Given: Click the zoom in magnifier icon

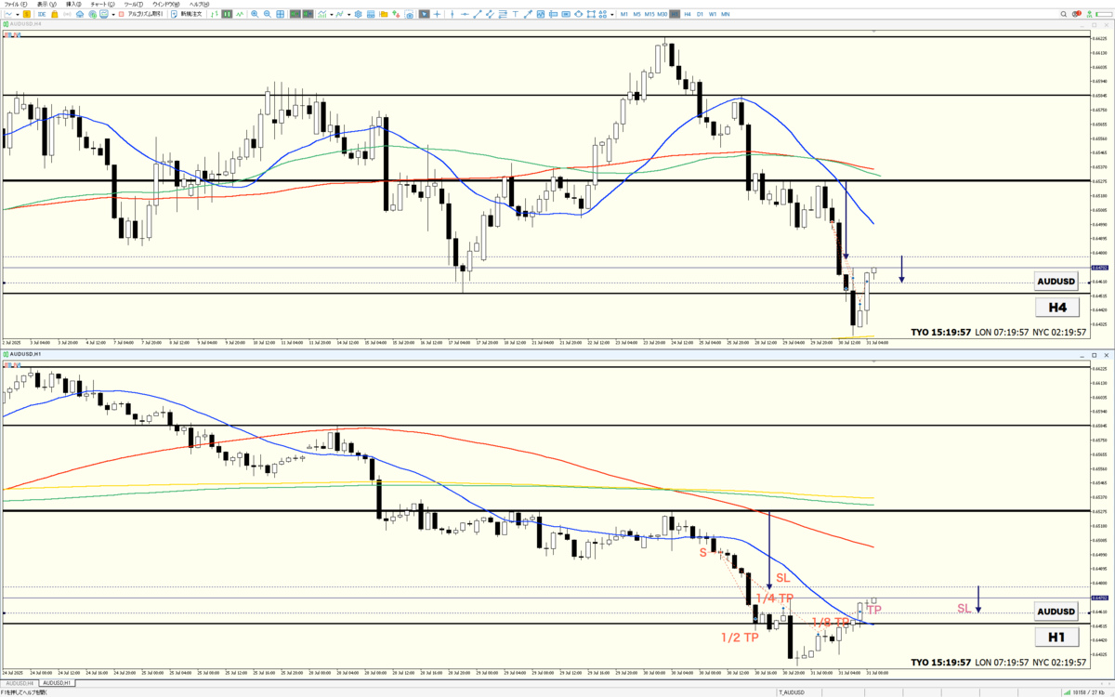Looking at the screenshot, I should click(x=255, y=14).
